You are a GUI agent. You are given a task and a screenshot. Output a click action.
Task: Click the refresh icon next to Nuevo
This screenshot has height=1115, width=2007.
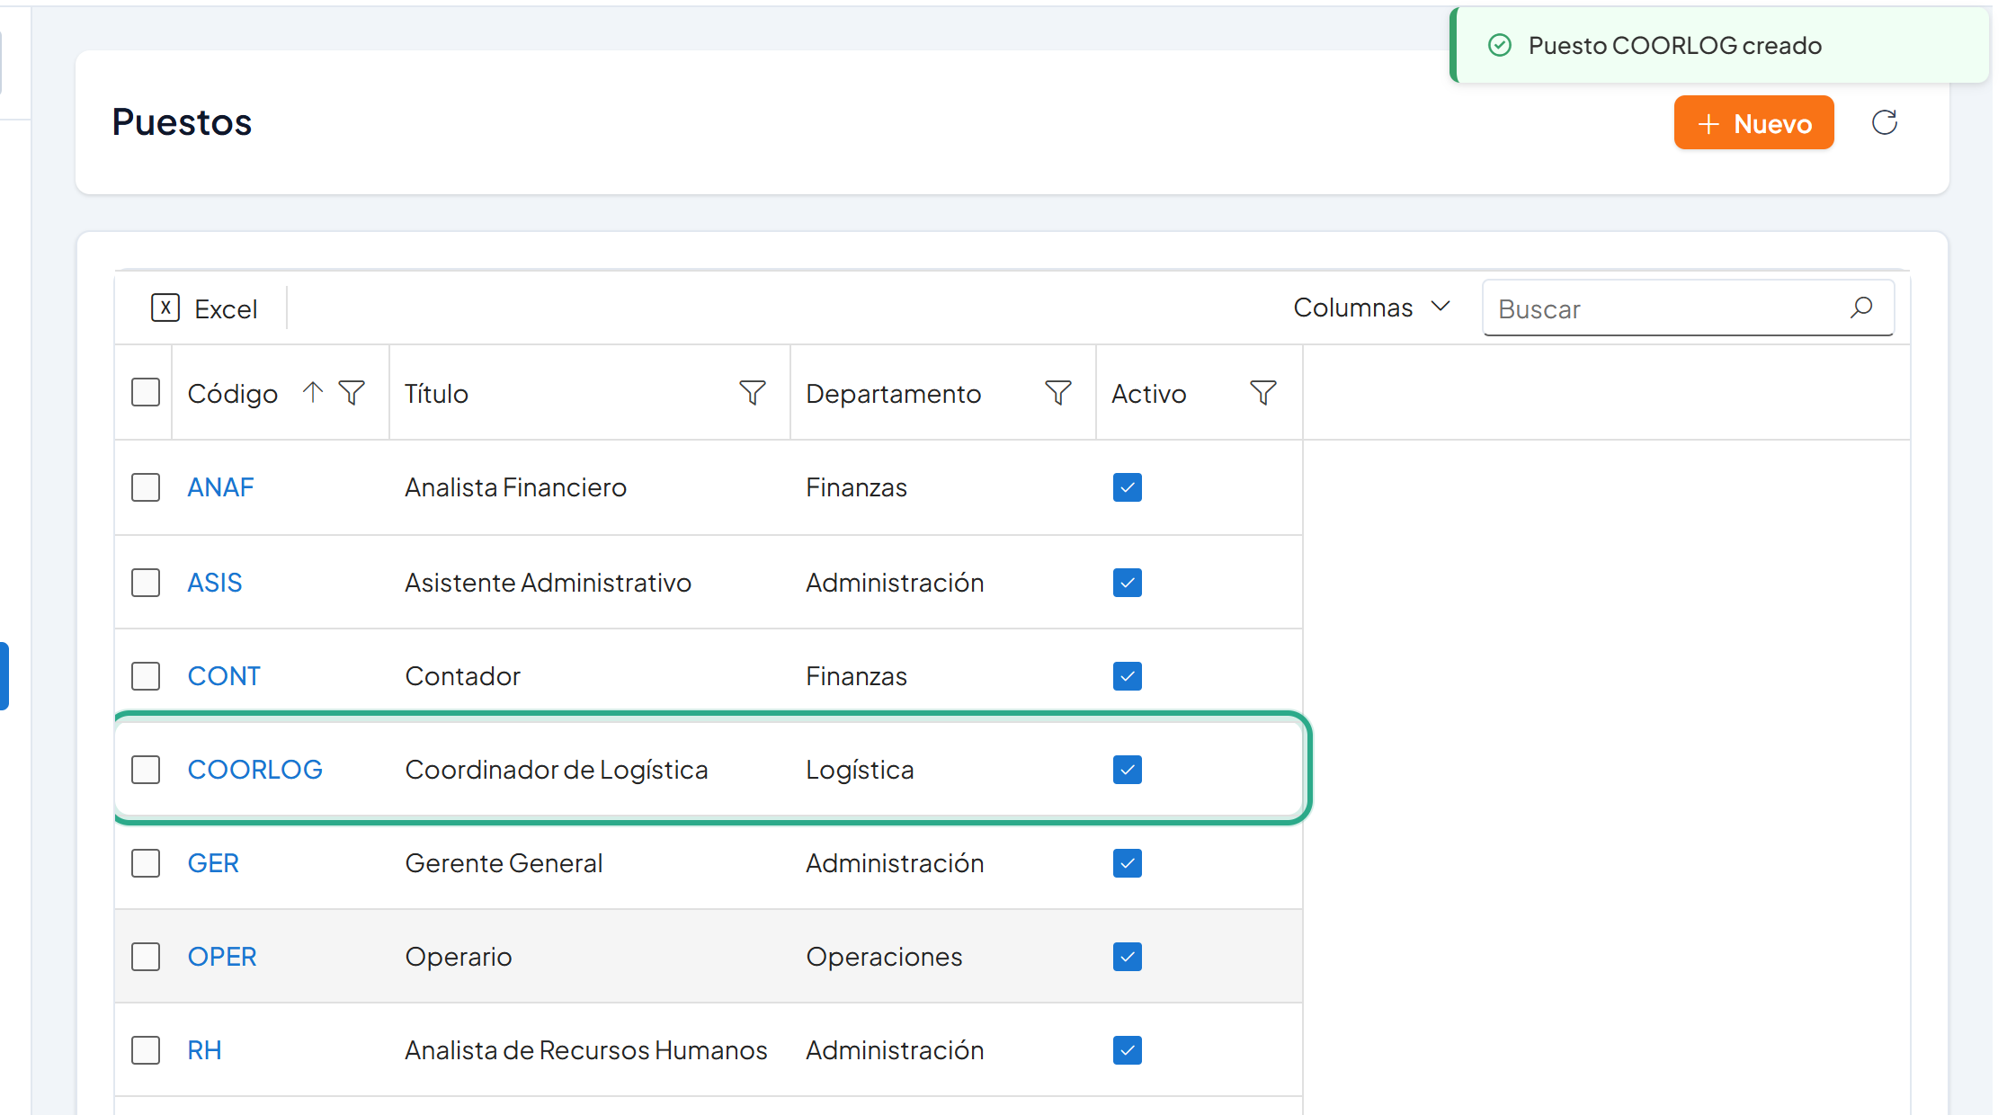pos(1885,122)
